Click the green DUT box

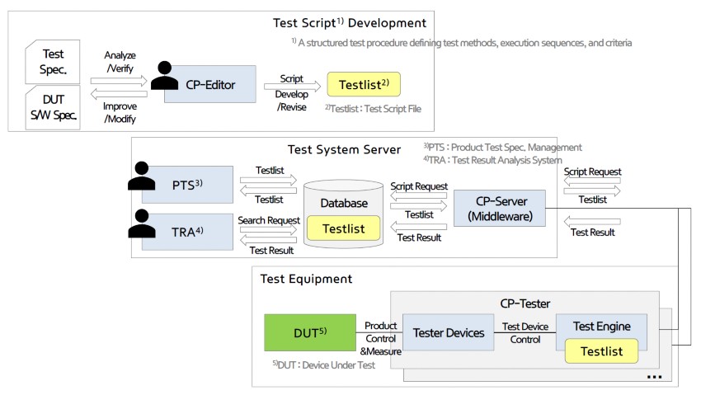310,332
